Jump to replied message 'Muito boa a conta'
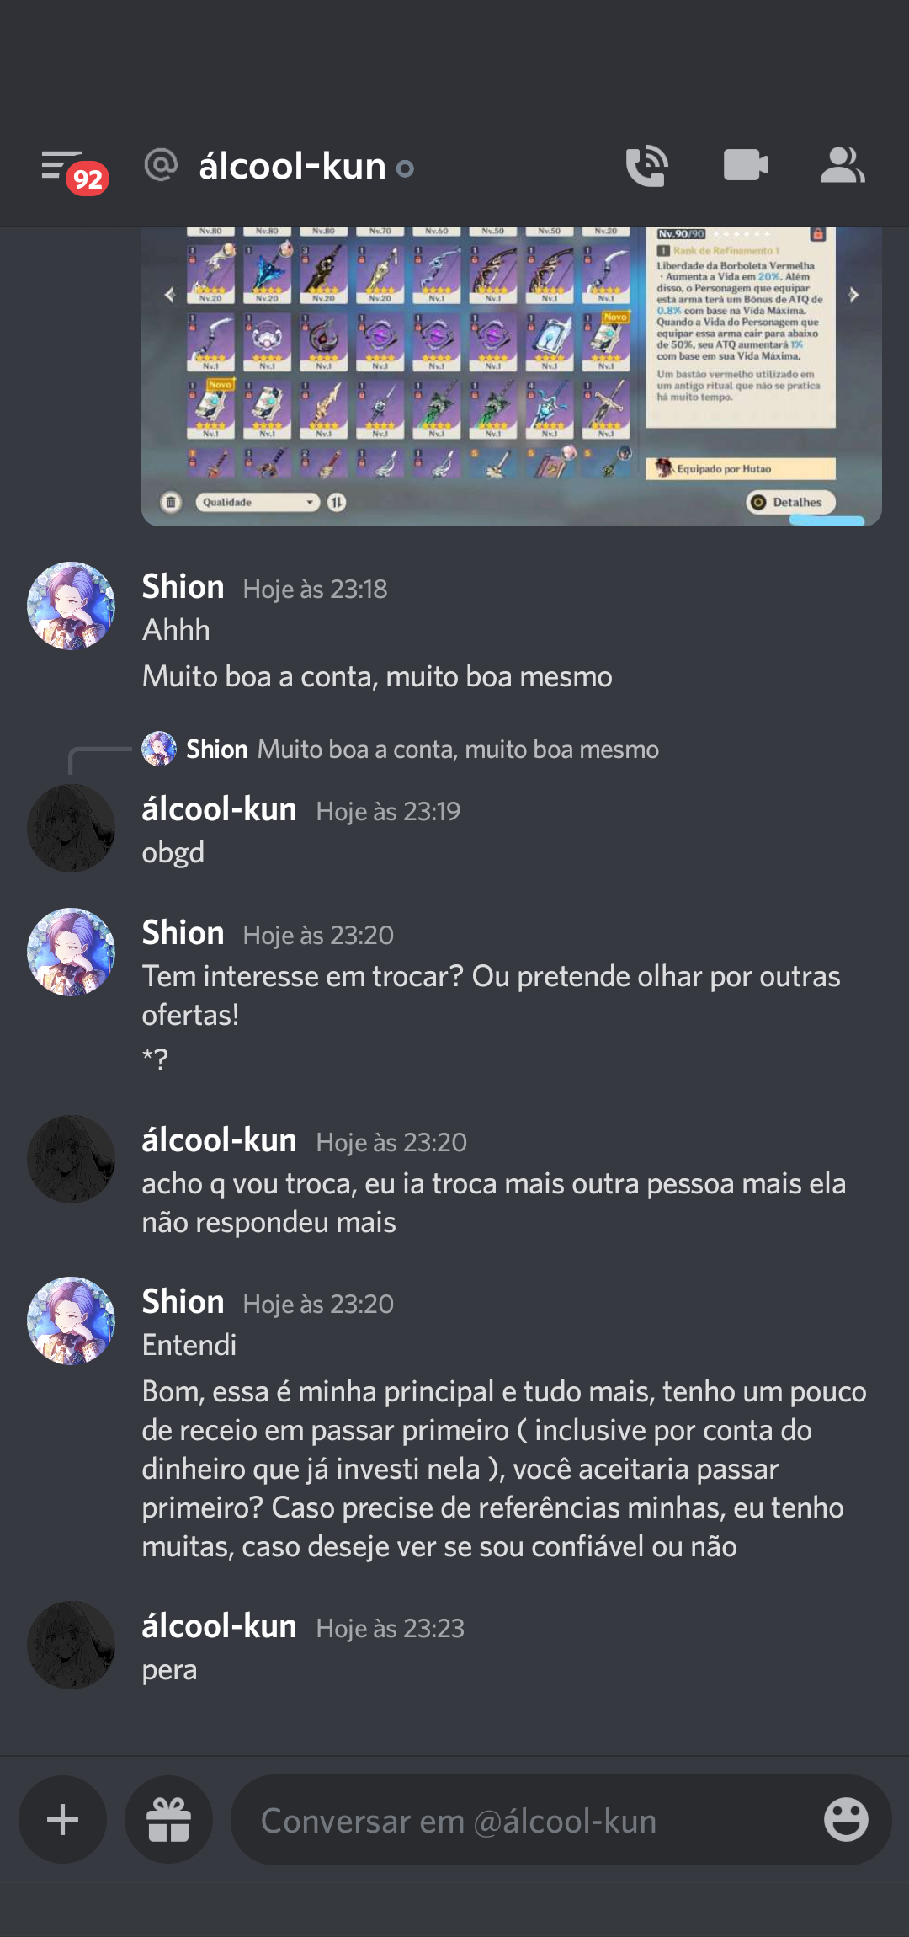 [458, 749]
